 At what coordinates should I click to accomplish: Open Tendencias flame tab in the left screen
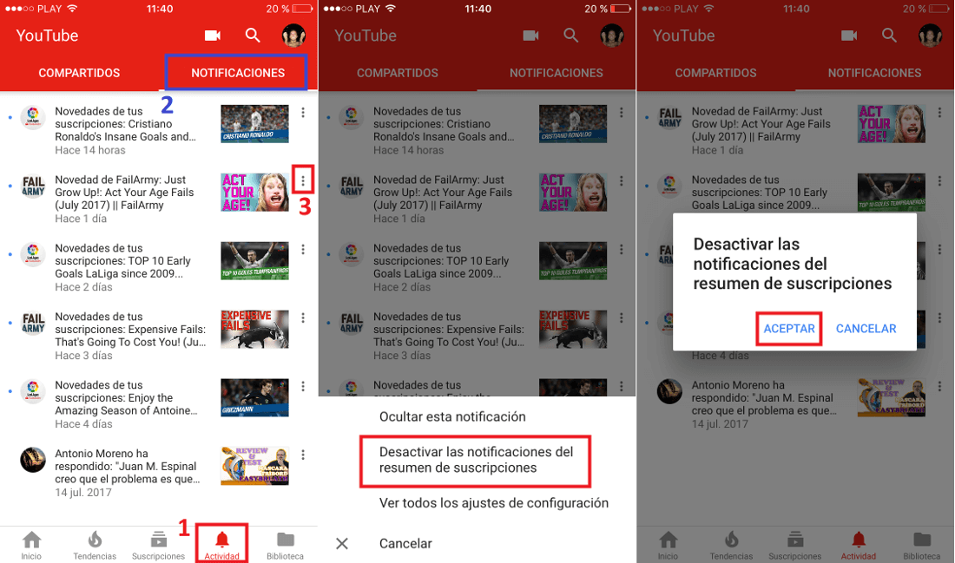[x=95, y=546]
